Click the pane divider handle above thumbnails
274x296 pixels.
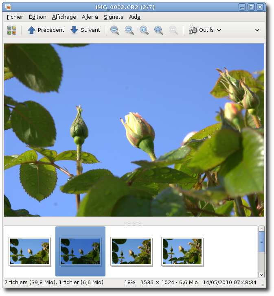pos(134,224)
